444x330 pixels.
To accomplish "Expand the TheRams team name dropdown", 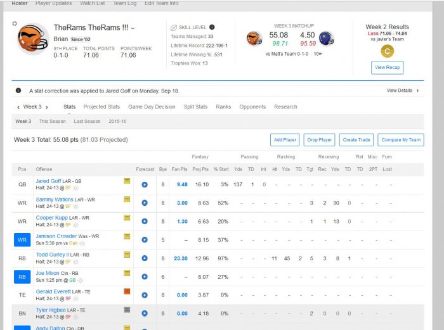I will [x=133, y=29].
